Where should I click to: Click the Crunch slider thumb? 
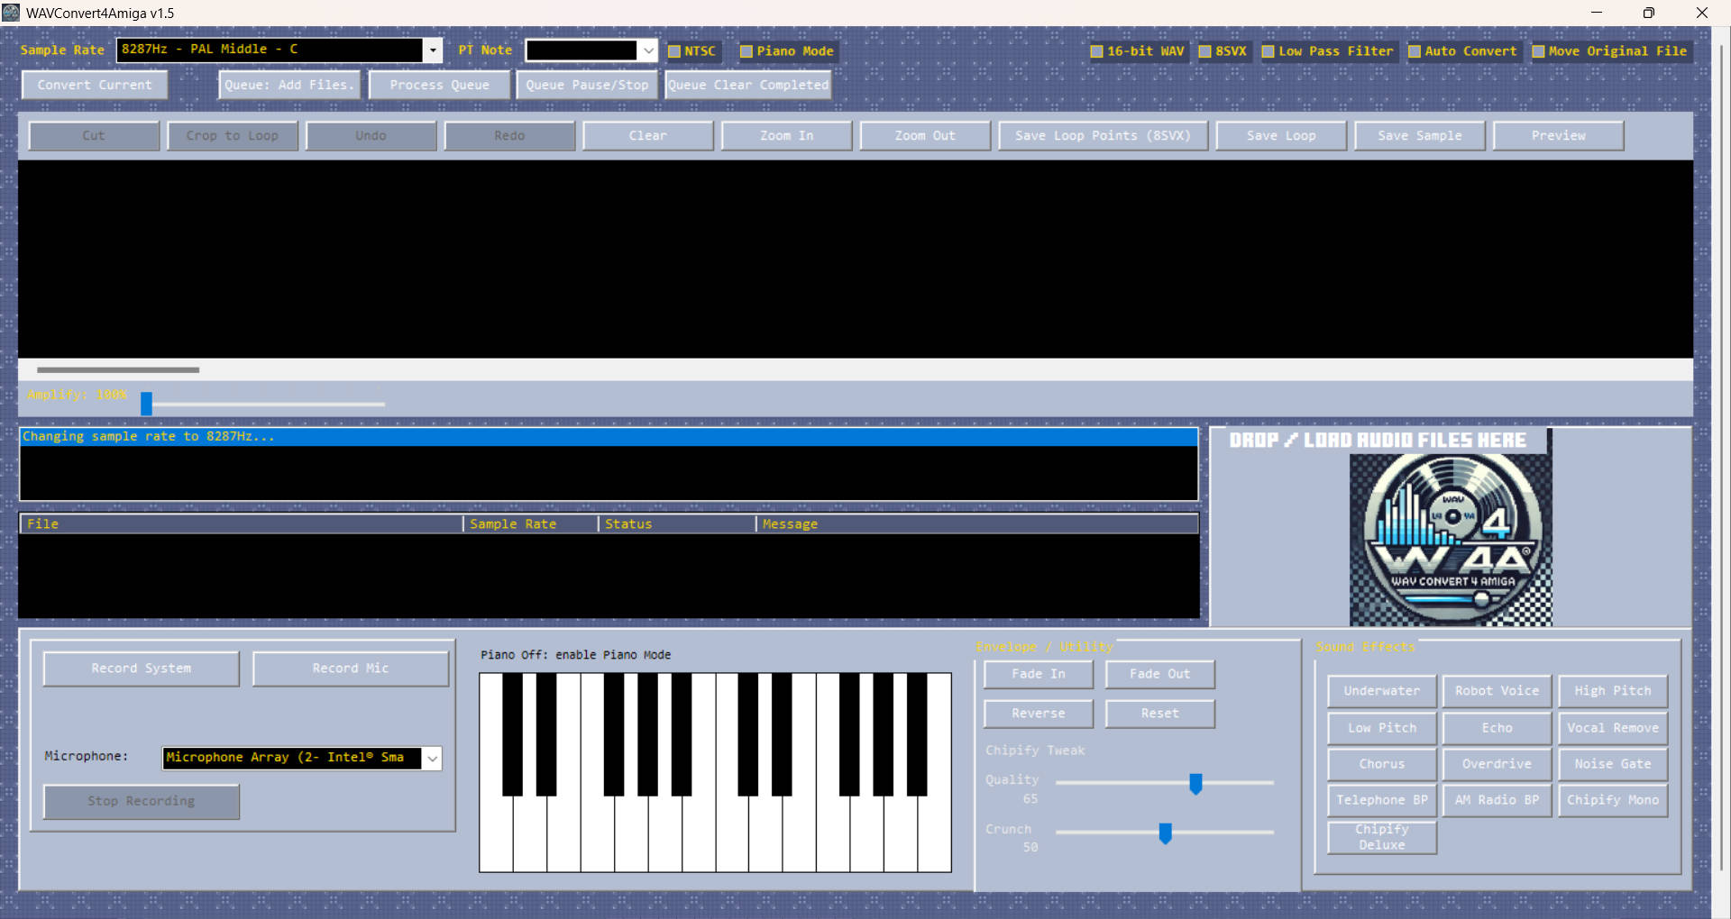pyautogui.click(x=1165, y=833)
